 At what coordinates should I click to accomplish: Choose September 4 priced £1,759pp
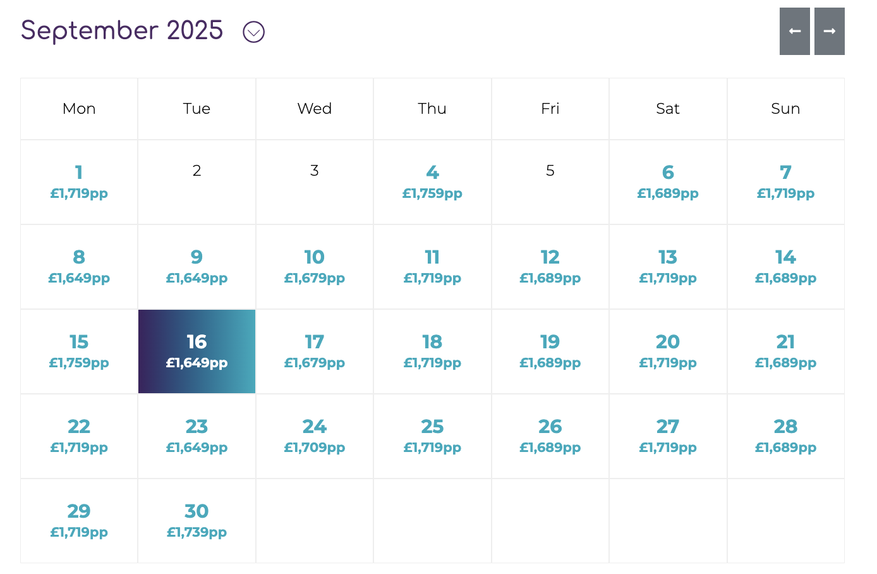point(432,182)
